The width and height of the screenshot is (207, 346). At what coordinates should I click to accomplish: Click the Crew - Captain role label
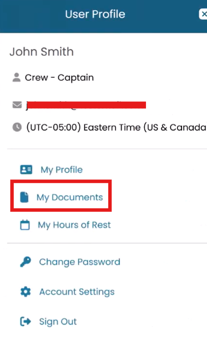point(59,78)
